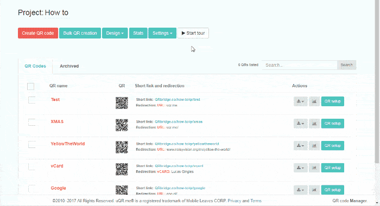Follow short link ending in yellowtheworld
The height and width of the screenshot is (206, 380).
coord(187,144)
